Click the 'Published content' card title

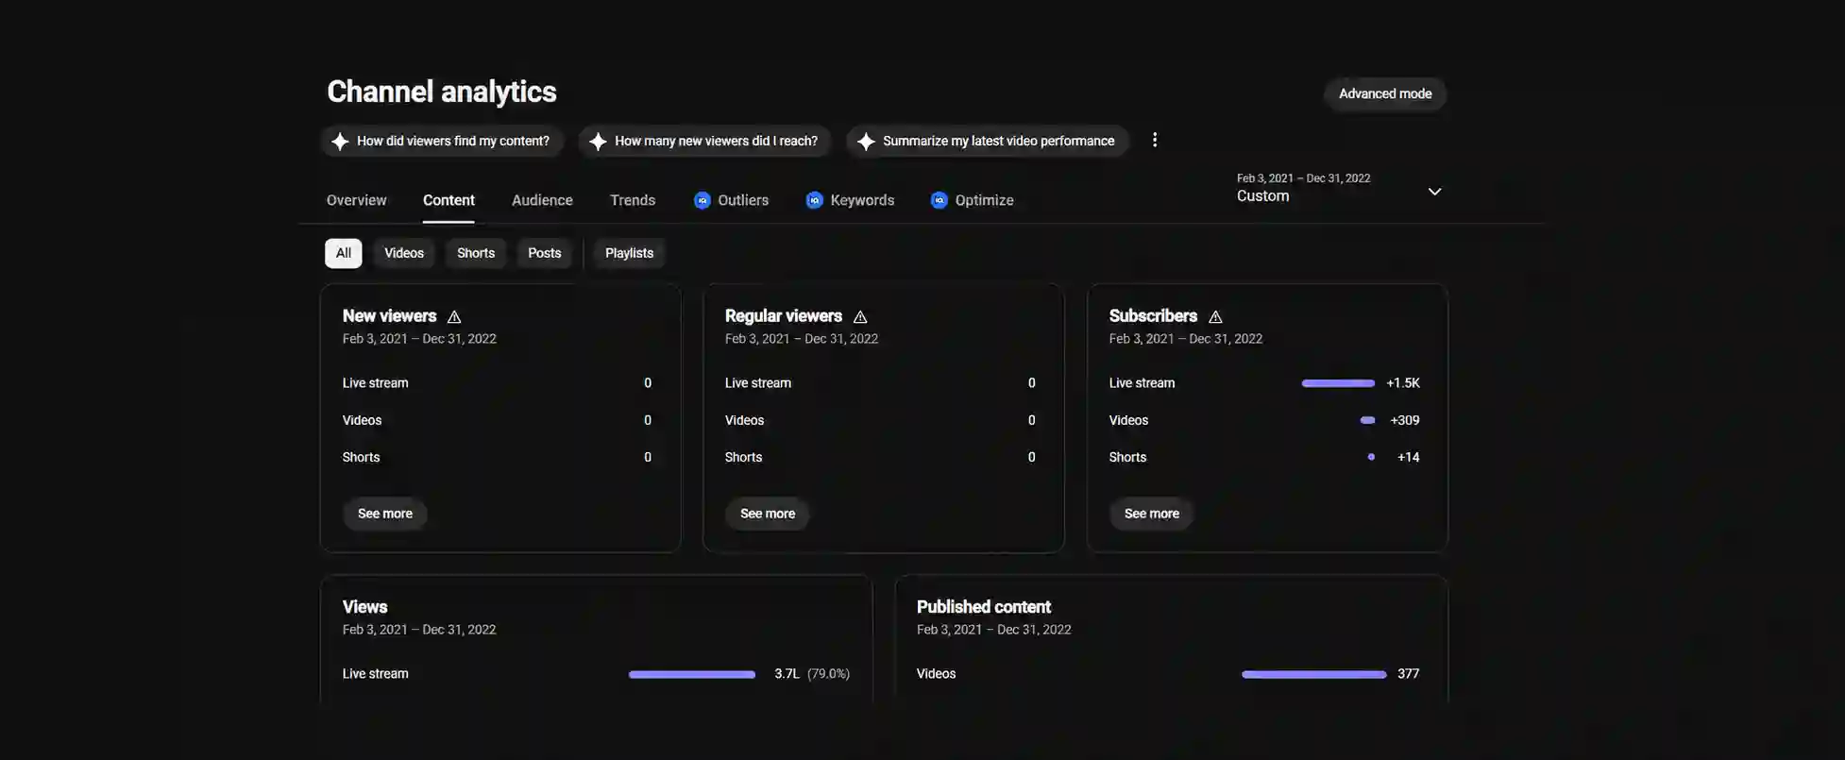coord(984,607)
